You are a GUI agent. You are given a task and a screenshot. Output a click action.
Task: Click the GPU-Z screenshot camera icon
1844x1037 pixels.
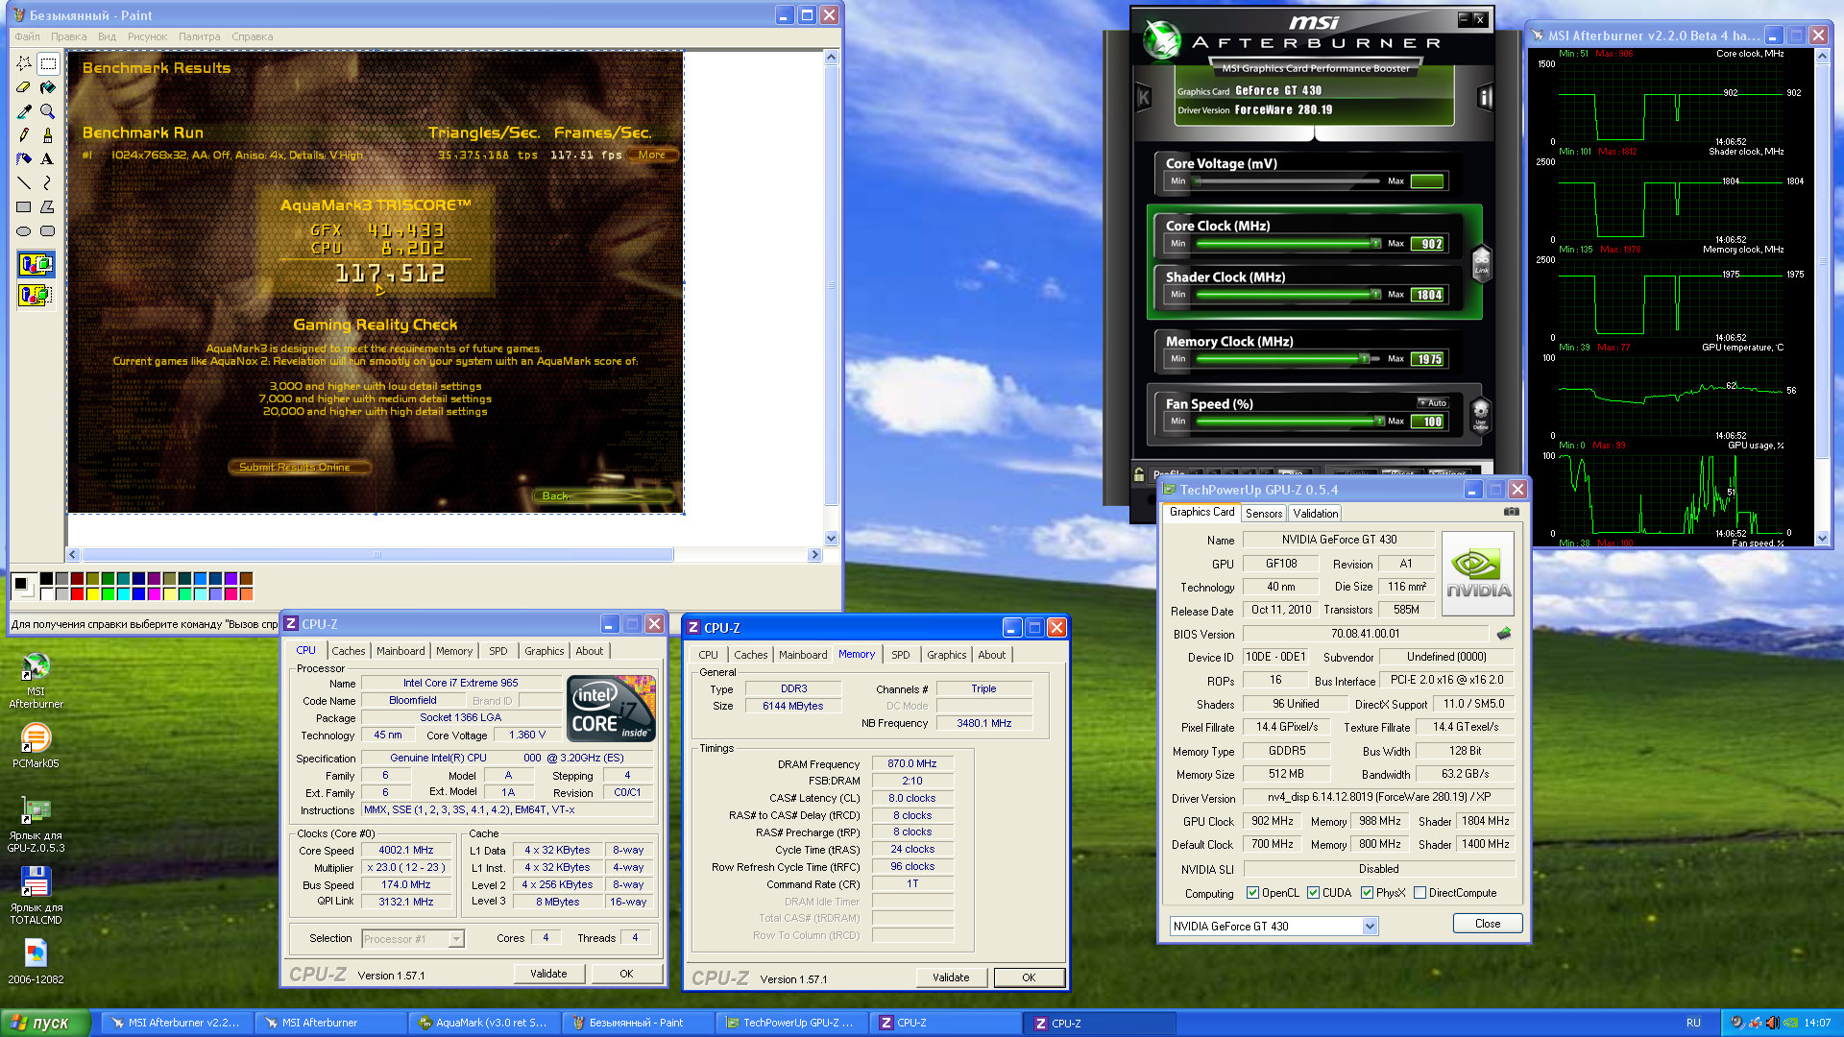click(1512, 512)
